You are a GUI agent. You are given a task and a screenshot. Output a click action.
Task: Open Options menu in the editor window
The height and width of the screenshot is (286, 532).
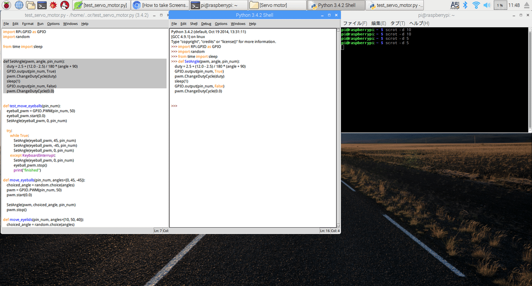(53, 23)
